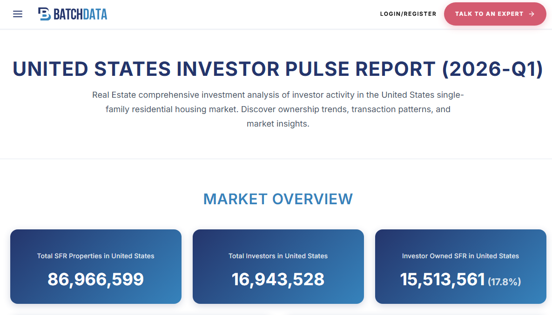Click the Investor Owned SFR card
The height and width of the screenshot is (315, 552).
click(x=460, y=267)
